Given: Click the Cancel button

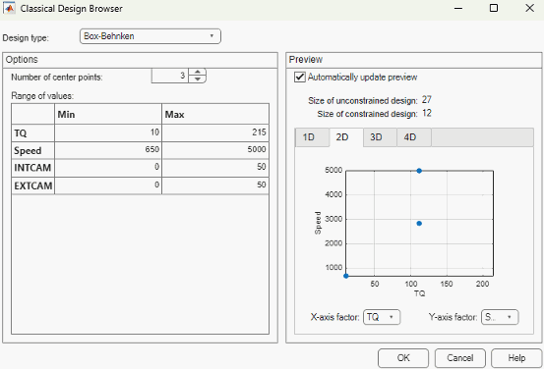Looking at the screenshot, I should (460, 358).
